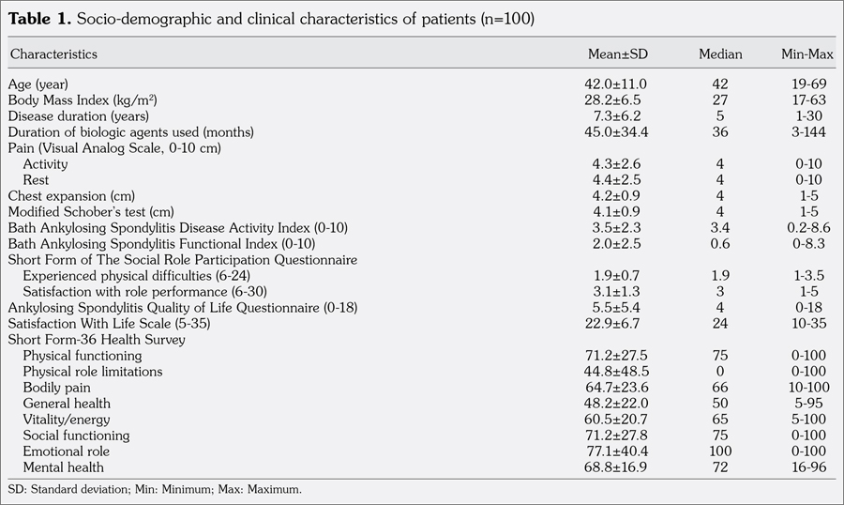Click the Age (year) row label
This screenshot has width=844, height=505.
[x=38, y=84]
